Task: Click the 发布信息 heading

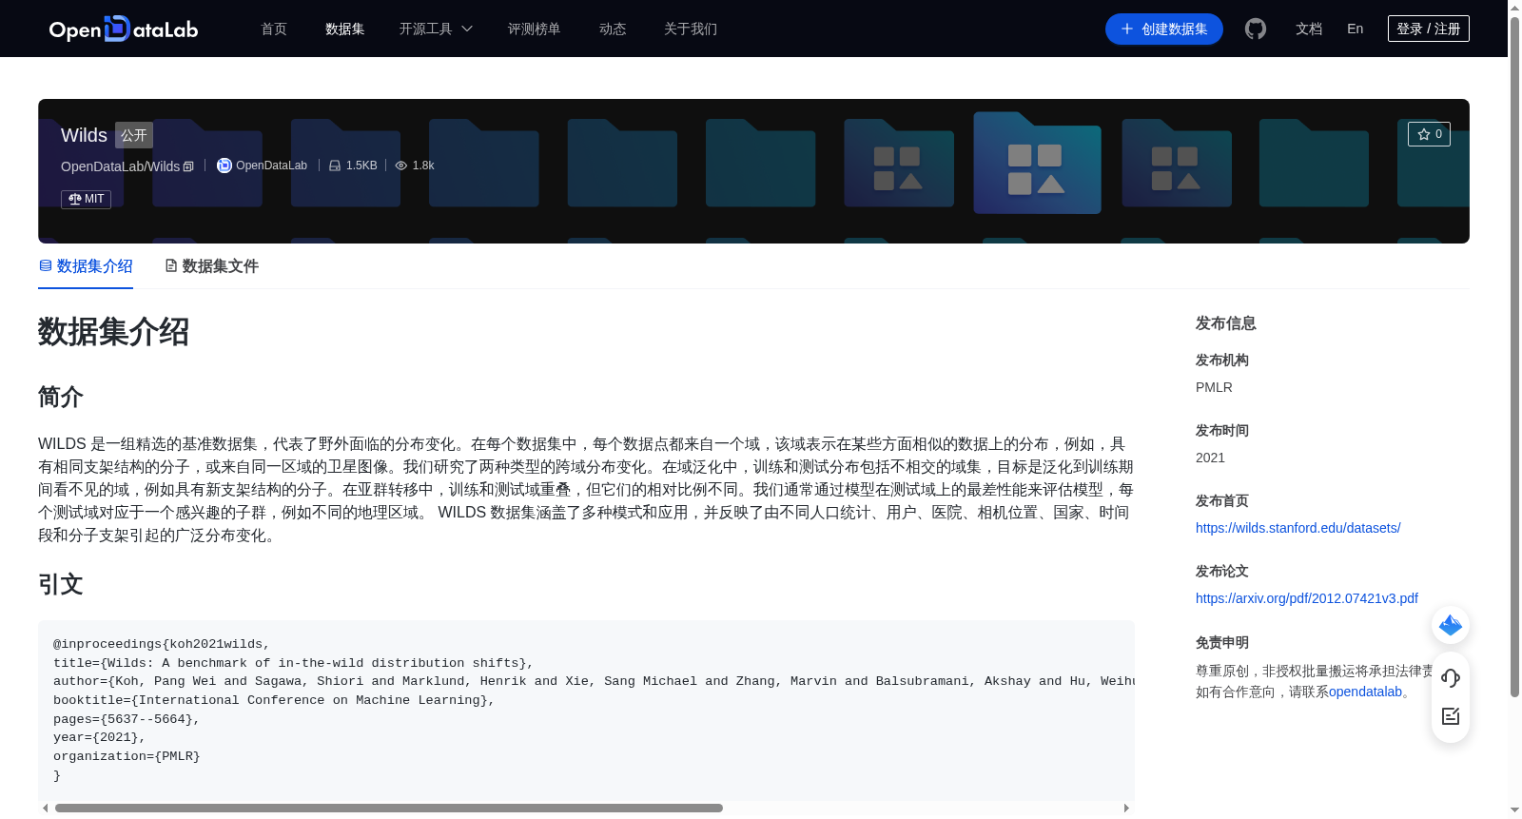Action: [x=1226, y=323]
